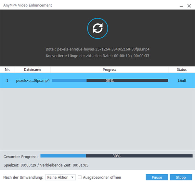Click the Stopp button
This screenshot has width=195, height=185.
[x=181, y=177]
